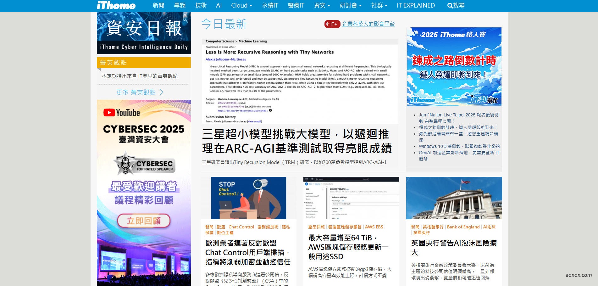This screenshot has height=286, width=598.
Task: Click the Chat Control tag link
Action: 241,227
